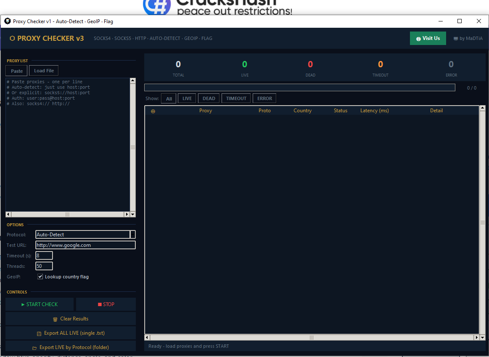This screenshot has width=489, height=357.
Task: Filter results by ERROR
Action: pos(264,98)
